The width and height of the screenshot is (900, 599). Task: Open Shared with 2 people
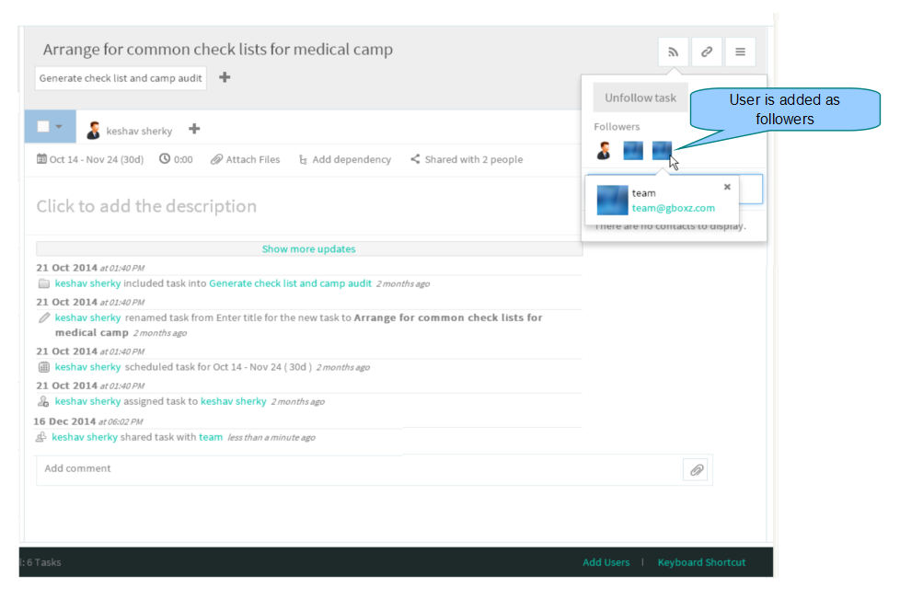coord(467,159)
